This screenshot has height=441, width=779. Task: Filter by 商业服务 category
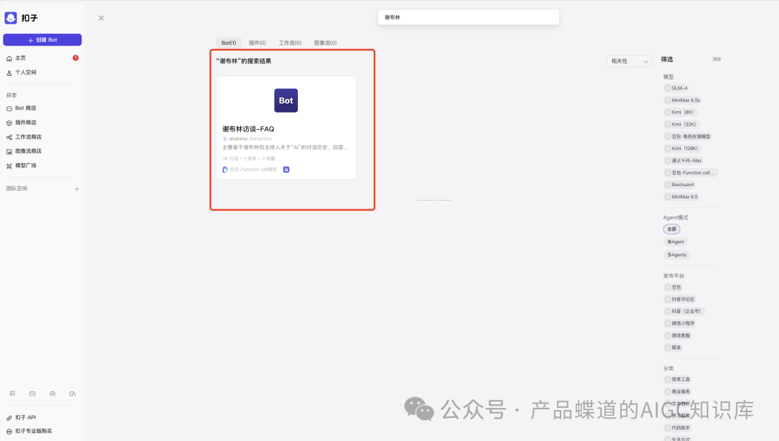point(677,392)
